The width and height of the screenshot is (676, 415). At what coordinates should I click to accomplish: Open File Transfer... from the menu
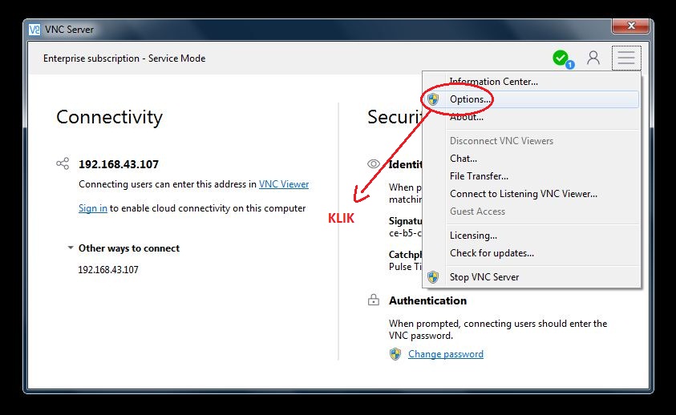click(x=531, y=175)
